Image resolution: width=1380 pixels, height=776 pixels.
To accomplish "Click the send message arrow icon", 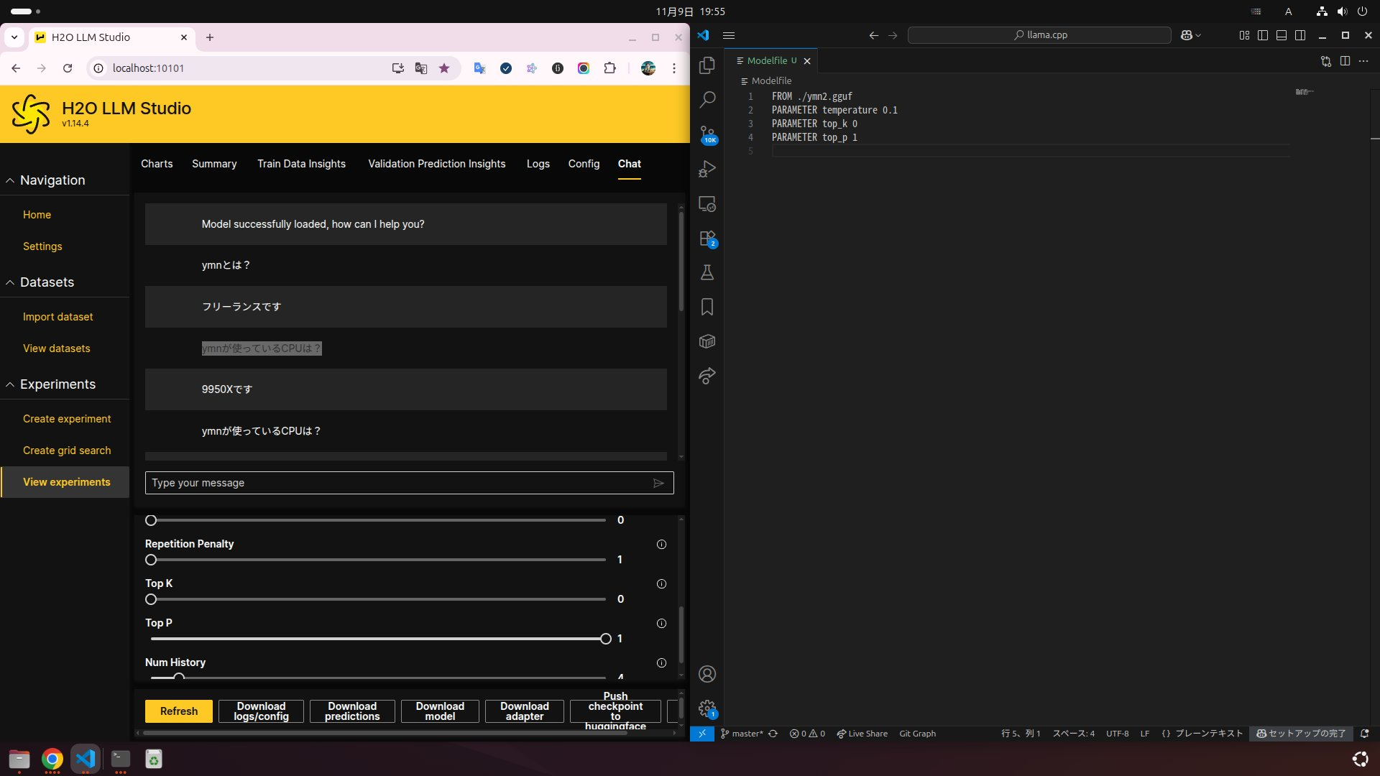I will pos(658,483).
